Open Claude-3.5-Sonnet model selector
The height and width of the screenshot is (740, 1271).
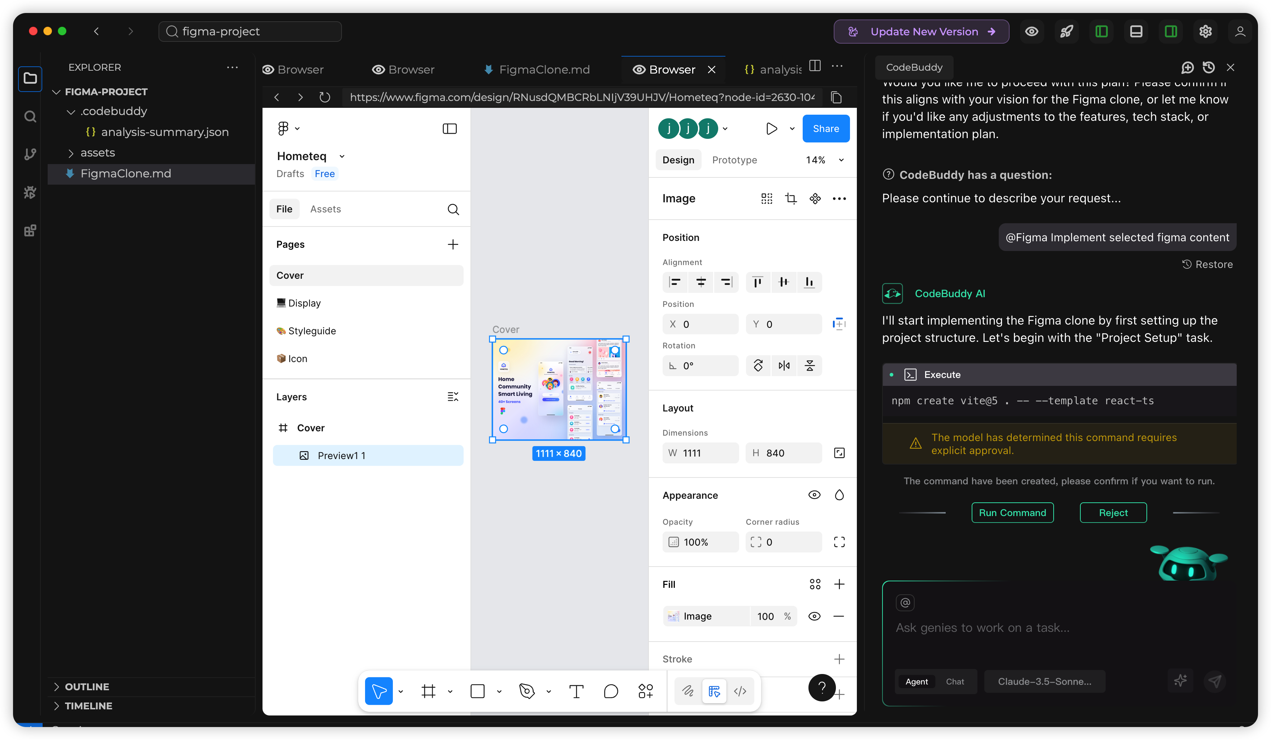pyautogui.click(x=1044, y=682)
